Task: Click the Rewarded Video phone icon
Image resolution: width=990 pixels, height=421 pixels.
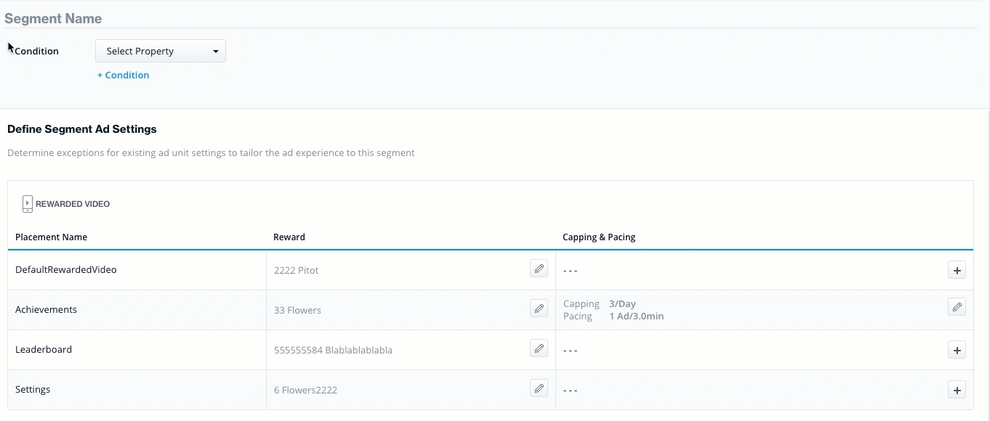Action: pos(28,204)
